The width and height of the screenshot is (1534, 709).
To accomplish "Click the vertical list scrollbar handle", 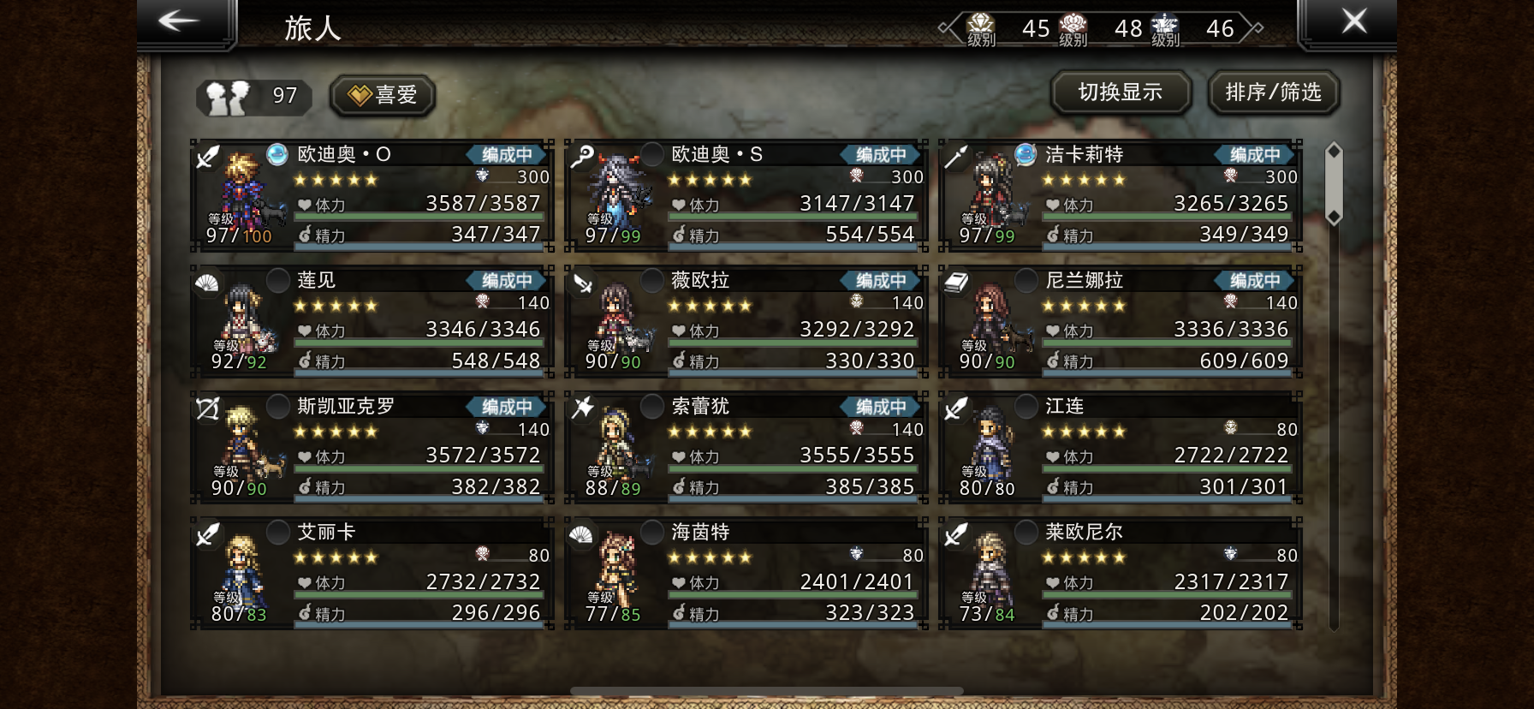I will tap(1334, 184).
